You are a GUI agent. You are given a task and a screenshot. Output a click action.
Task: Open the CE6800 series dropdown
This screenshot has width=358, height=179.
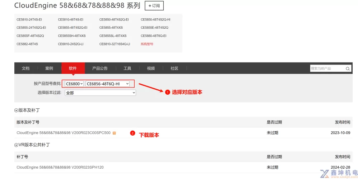pos(74,84)
